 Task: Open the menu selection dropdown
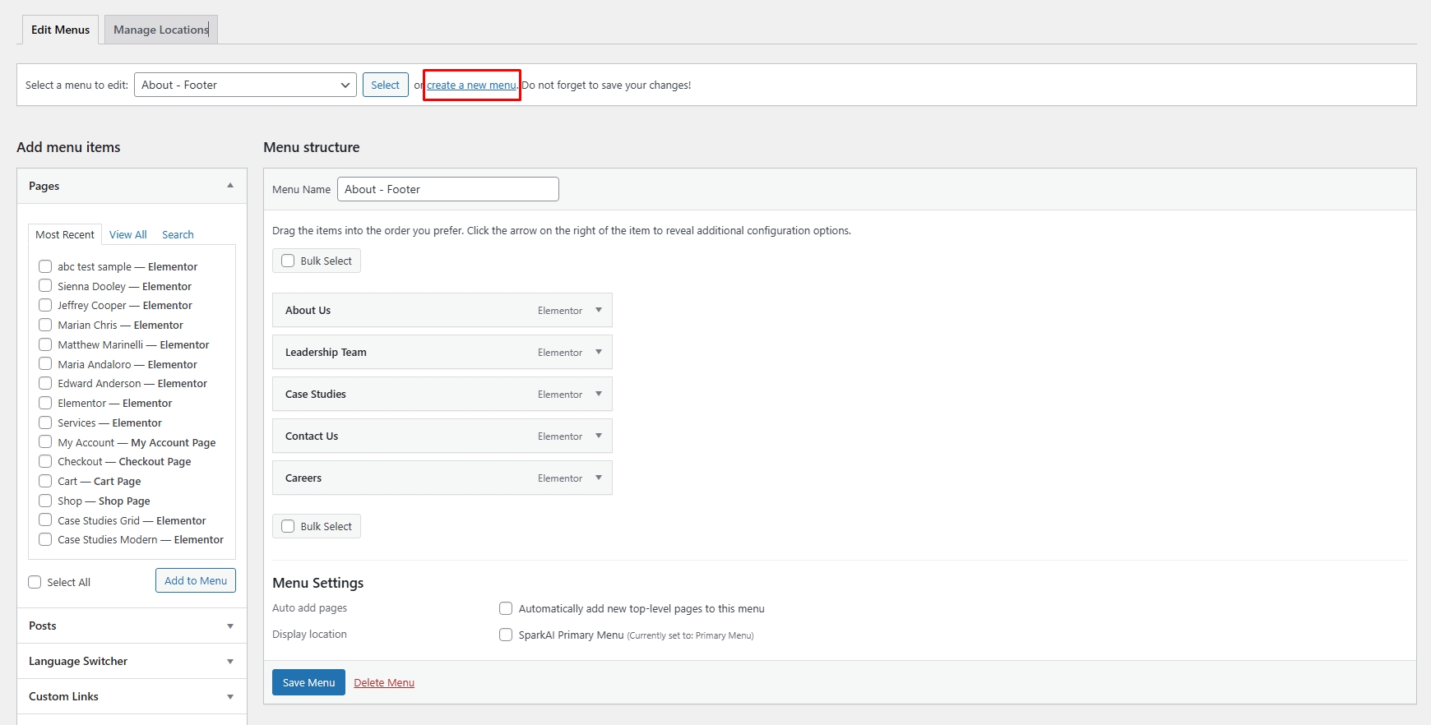point(245,85)
